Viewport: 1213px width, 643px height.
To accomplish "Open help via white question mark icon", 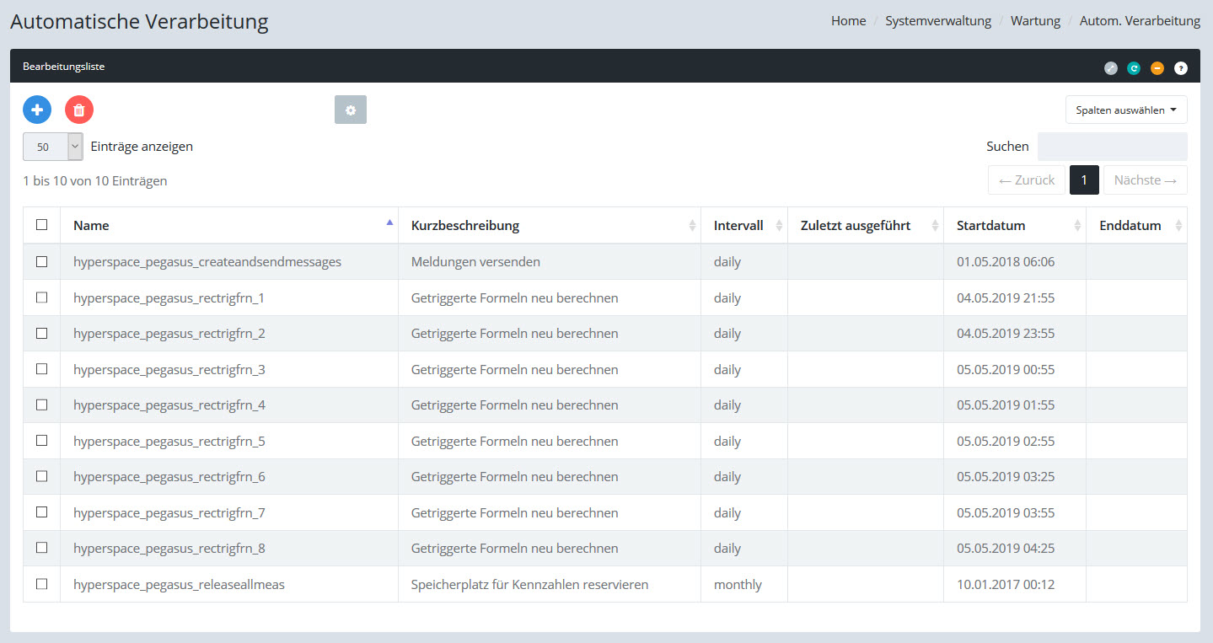I will [1181, 68].
